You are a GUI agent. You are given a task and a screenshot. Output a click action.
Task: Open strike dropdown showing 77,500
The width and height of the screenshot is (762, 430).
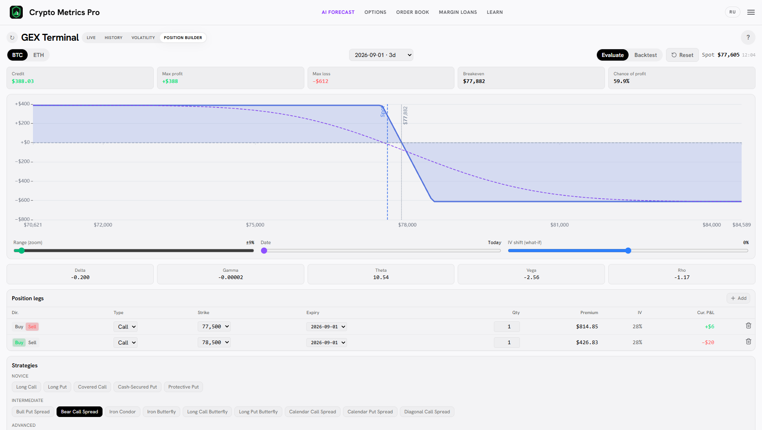tap(214, 326)
